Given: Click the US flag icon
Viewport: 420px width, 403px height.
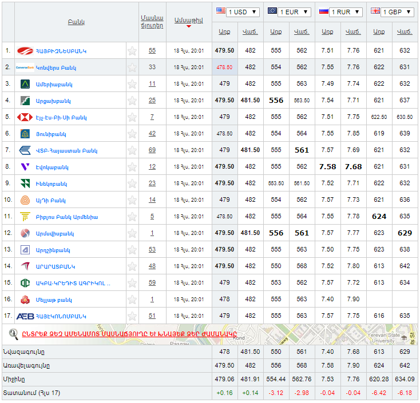Looking at the screenshot, I should click(x=221, y=11).
